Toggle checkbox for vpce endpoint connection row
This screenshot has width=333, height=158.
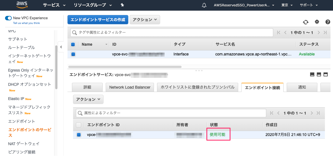pos(79,135)
